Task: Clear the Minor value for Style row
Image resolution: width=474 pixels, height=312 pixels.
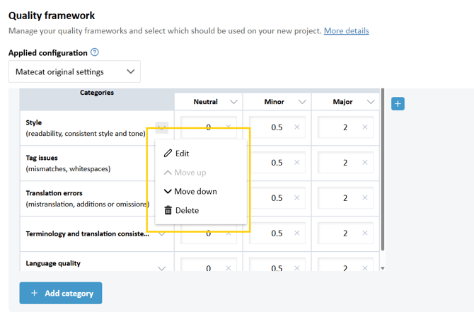Action: pos(296,127)
